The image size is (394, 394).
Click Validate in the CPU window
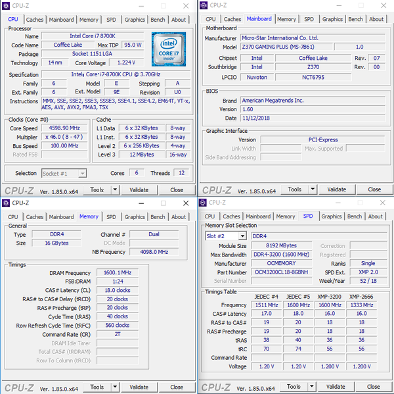pyautogui.click(x=139, y=190)
